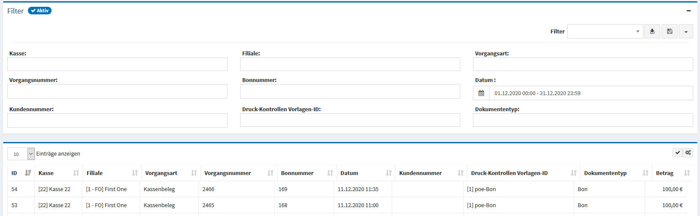700x216 pixels.
Task: Open the entries-per-page dropdown showing 10
Action: pyautogui.click(x=21, y=154)
